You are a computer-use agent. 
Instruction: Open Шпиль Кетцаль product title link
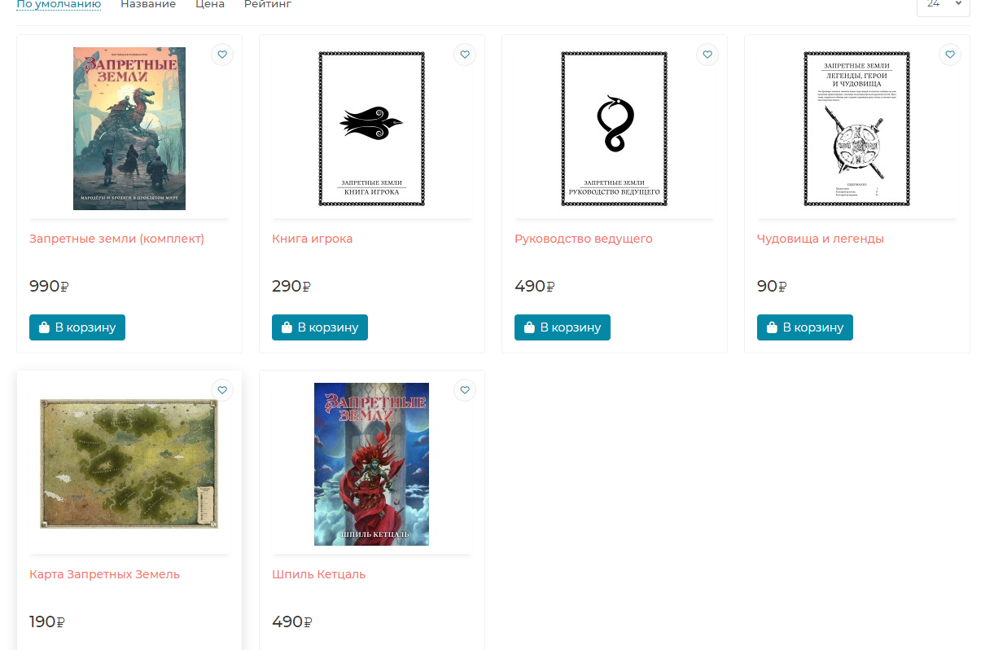(318, 574)
